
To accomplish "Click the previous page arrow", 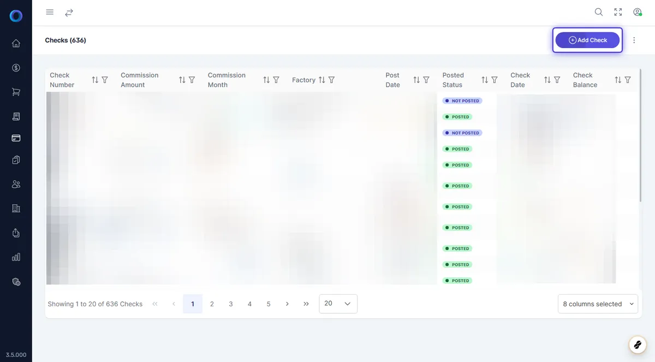I will click(x=174, y=304).
